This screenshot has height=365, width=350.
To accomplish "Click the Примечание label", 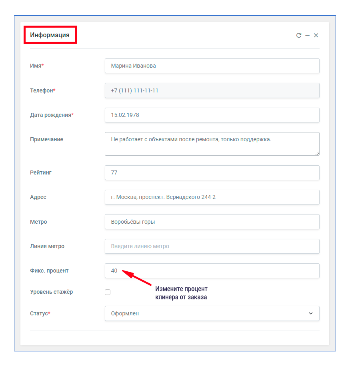I will tap(46, 139).
